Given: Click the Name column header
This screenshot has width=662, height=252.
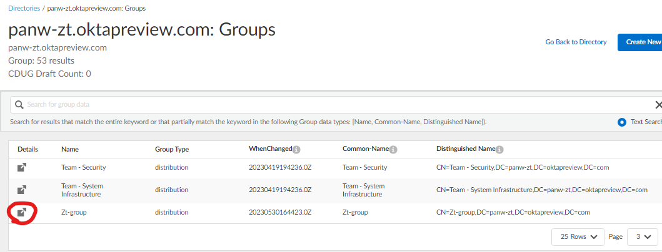Looking at the screenshot, I should [70, 150].
